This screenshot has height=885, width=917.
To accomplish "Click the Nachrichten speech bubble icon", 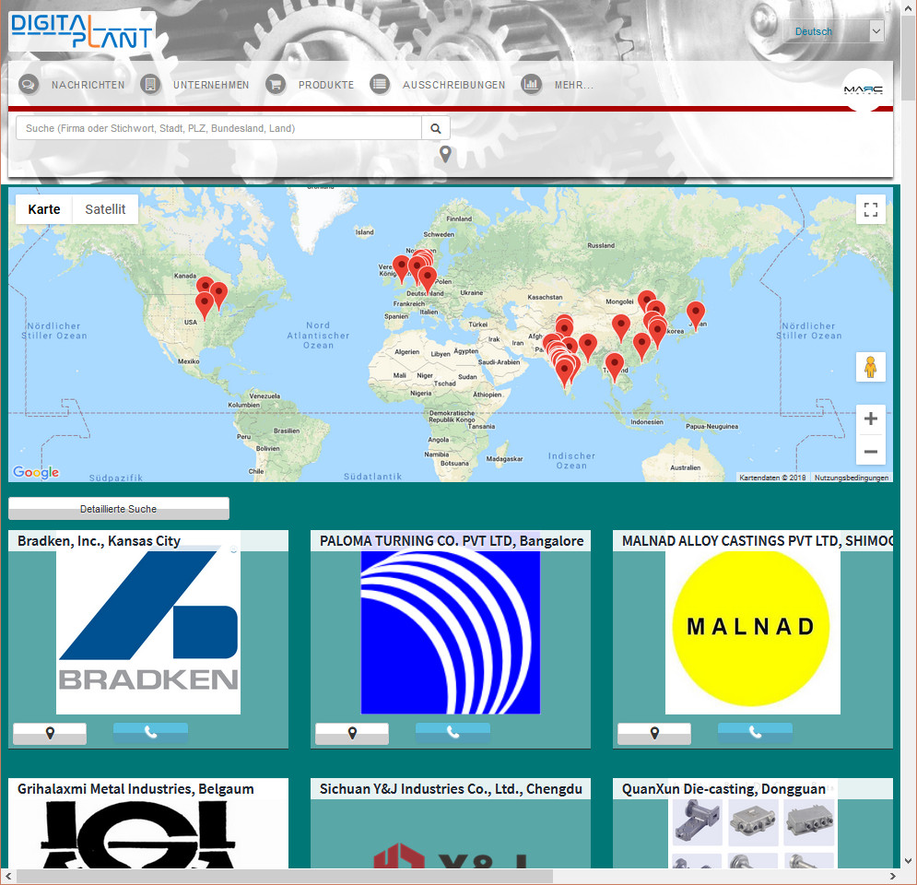I will click(x=28, y=85).
